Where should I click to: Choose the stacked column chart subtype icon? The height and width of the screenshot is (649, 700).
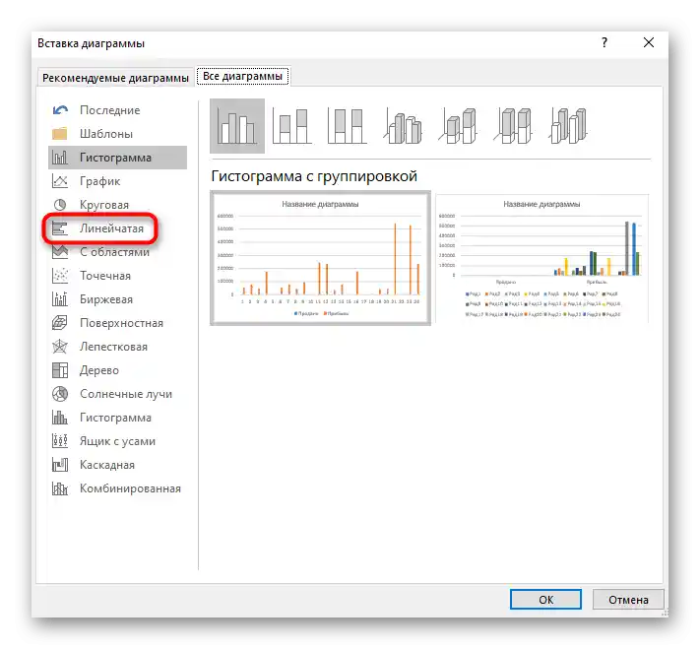(x=292, y=126)
